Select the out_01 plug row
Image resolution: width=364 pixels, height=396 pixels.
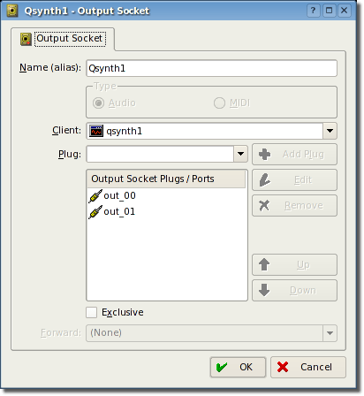click(167, 211)
